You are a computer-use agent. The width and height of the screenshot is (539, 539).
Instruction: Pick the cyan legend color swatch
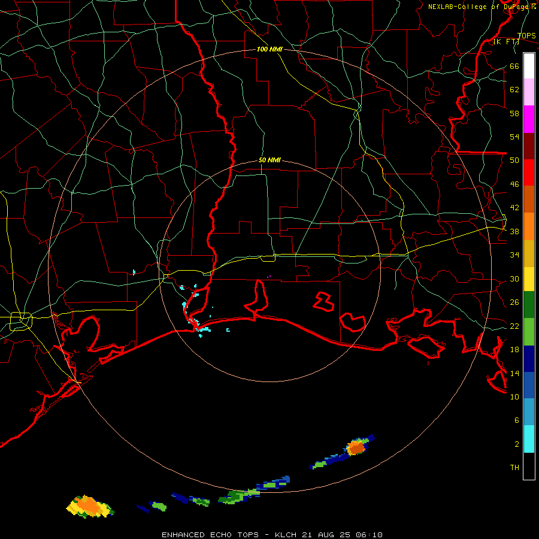click(529, 439)
